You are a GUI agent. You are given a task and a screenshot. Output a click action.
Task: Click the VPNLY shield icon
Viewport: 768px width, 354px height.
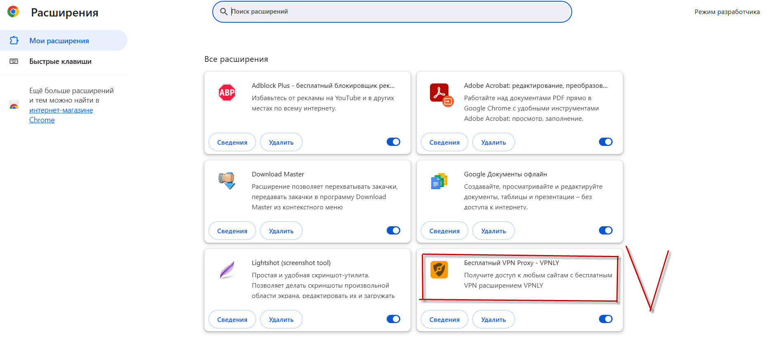439,270
